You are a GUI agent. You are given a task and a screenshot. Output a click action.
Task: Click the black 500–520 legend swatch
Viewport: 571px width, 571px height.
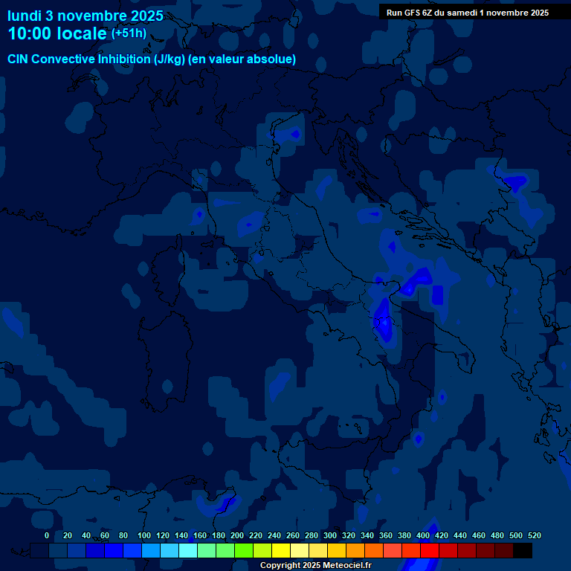(x=523, y=551)
